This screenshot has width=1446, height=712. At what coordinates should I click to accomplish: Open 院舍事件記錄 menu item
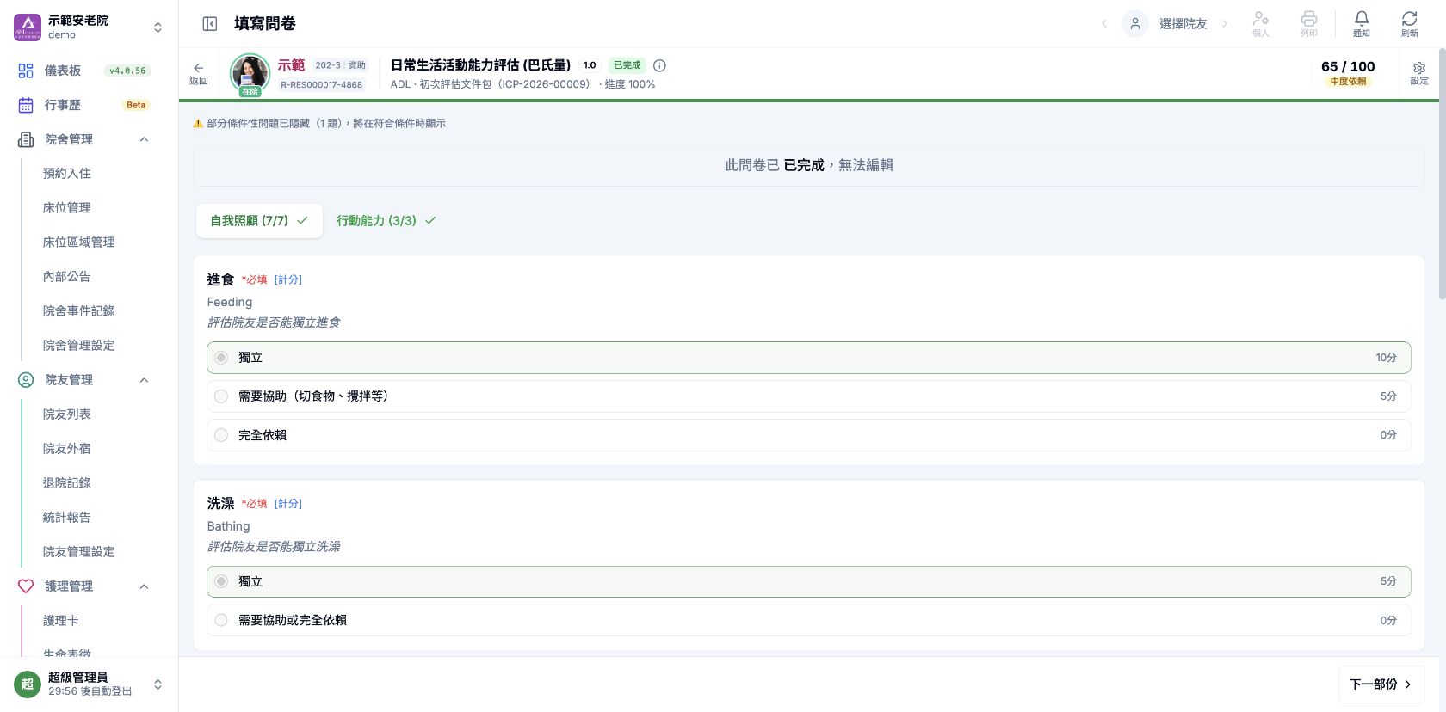coord(79,311)
